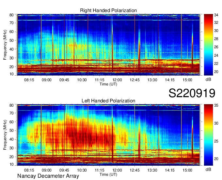Click the 80 MHz tick label on top plot

pos(11,15)
